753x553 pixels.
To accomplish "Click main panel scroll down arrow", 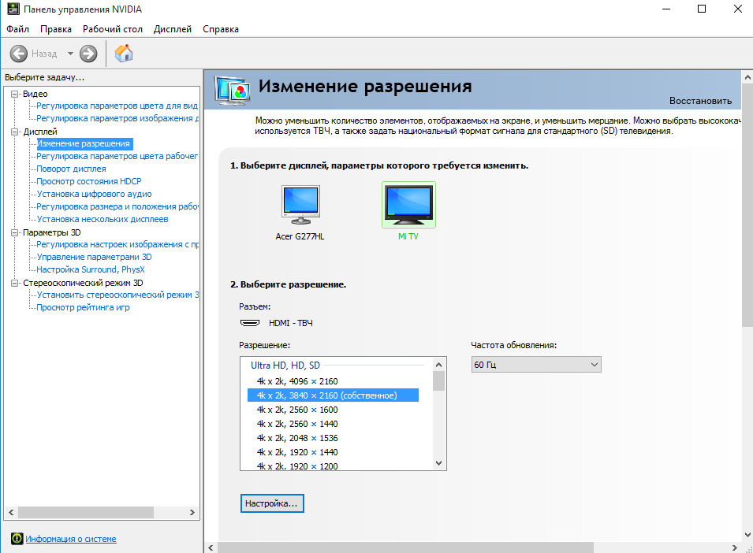I will pyautogui.click(x=747, y=535).
